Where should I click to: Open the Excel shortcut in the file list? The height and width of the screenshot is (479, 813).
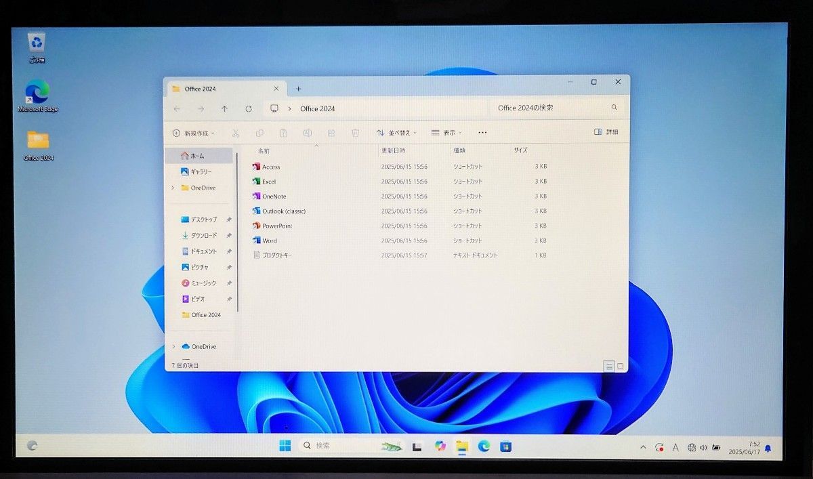tap(269, 182)
